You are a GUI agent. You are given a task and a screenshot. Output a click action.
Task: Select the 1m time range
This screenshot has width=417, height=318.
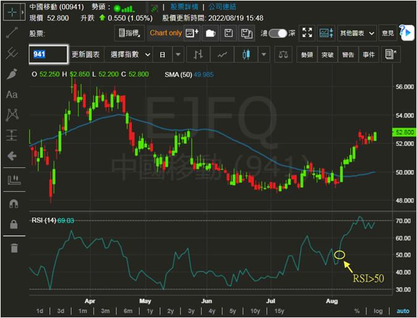(83, 311)
